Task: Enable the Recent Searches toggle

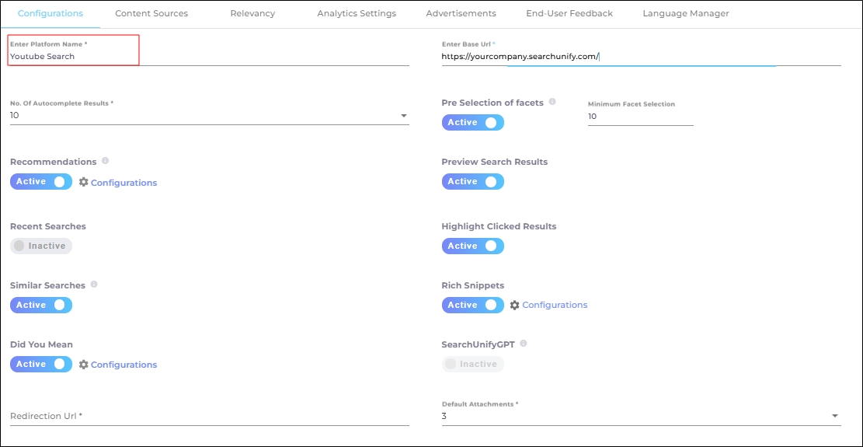Action: [41, 246]
